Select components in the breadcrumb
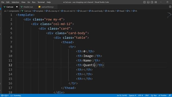Screen dimensions: 172x97 14,11
